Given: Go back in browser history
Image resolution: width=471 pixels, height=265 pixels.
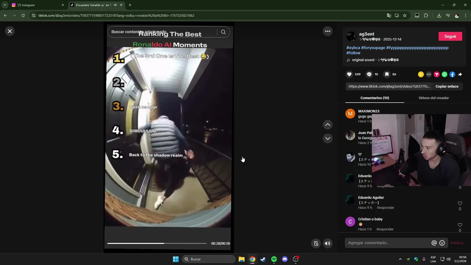Looking at the screenshot, I should point(5,15).
